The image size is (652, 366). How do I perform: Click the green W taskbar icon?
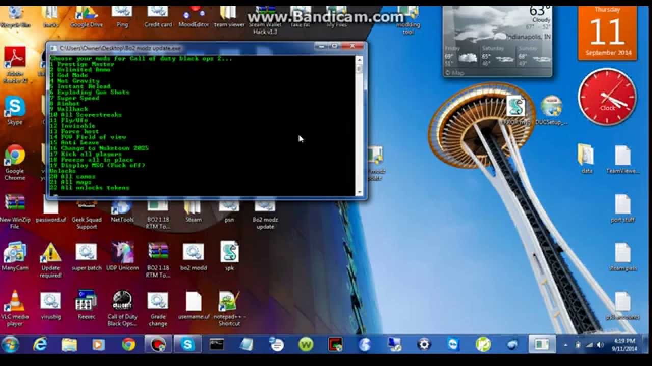point(306,344)
